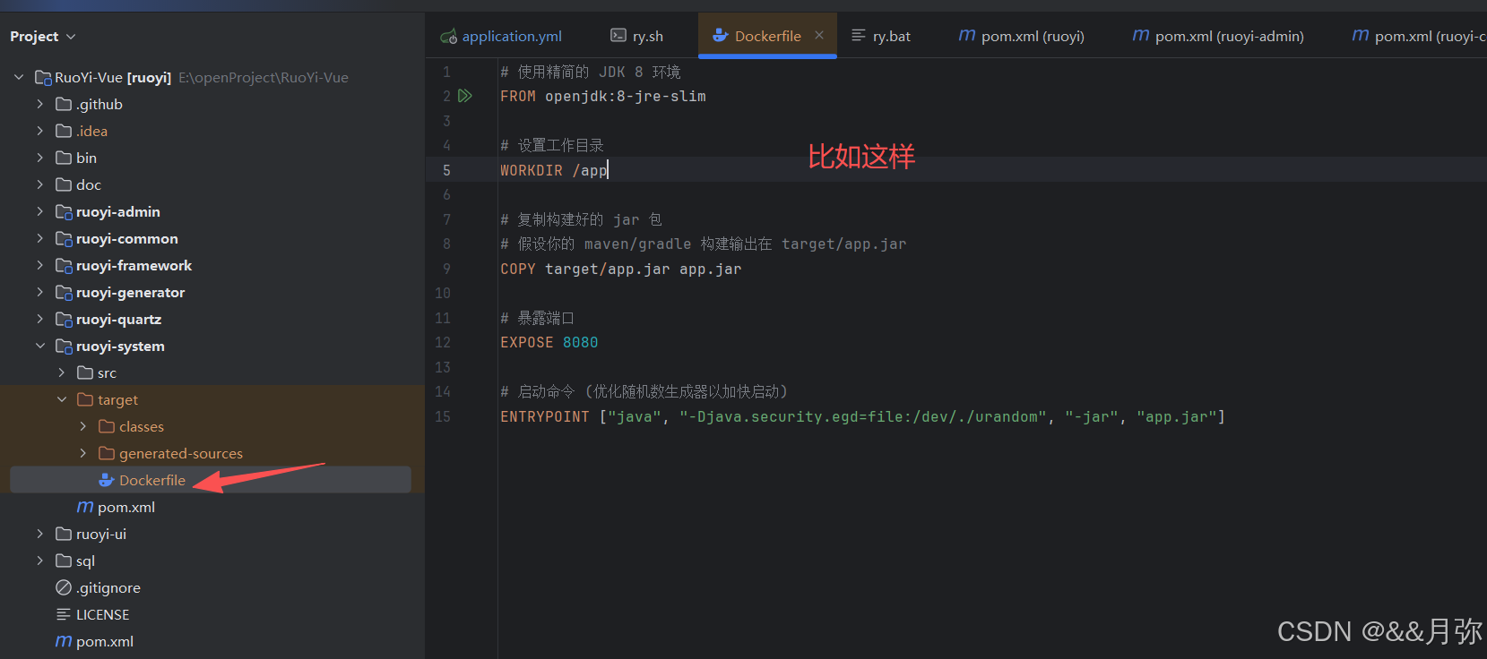Screen dimensions: 1487x659
Task: Click line number 13 in gutter
Action: (443, 367)
